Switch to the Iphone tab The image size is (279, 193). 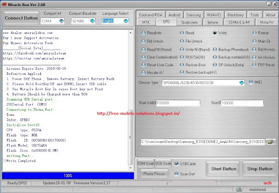pos(213,22)
